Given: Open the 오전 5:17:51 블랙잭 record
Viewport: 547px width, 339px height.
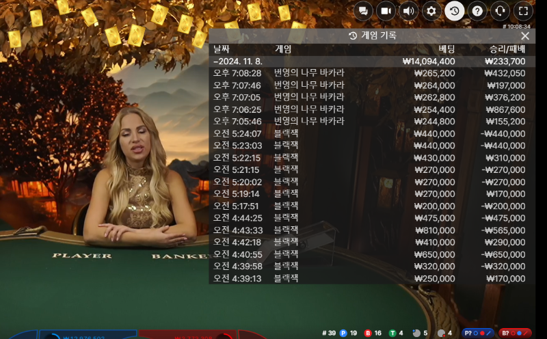Looking at the screenshot, I should [x=372, y=206].
